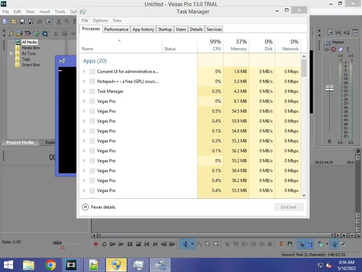362x272 pixels.
Task: Open the Normal Edit tool dropdown arrow
Action: (x=192, y=244)
